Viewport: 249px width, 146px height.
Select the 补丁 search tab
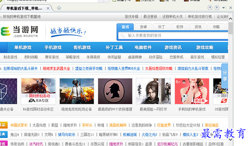click(x=162, y=27)
